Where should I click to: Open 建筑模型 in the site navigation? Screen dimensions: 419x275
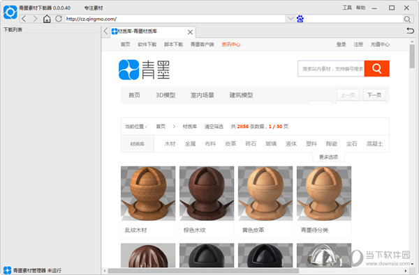[x=241, y=95]
